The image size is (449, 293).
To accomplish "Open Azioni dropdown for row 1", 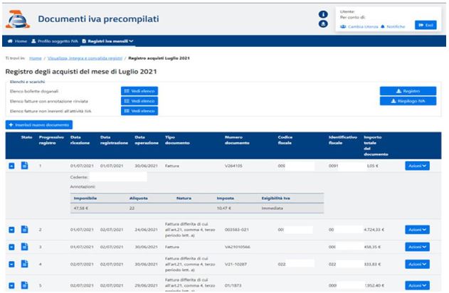I will [417, 166].
